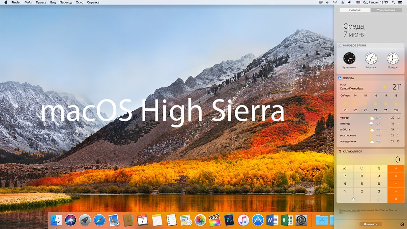Open the Переход menu
The height and width of the screenshot is (229, 407).
click(x=66, y=2)
